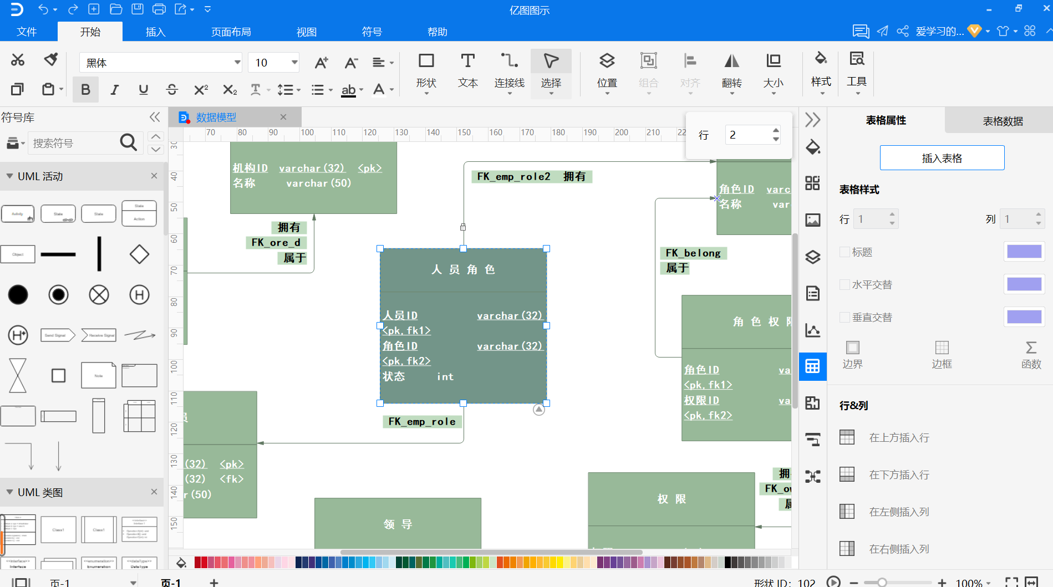Switch to the 视图 ribbon tab
The height and width of the screenshot is (587, 1053).
click(x=306, y=32)
